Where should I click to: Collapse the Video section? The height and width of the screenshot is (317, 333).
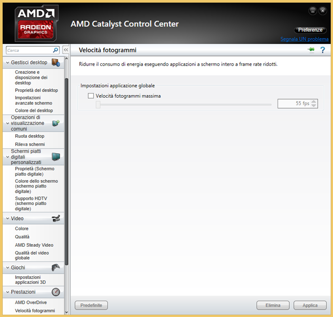7,218
